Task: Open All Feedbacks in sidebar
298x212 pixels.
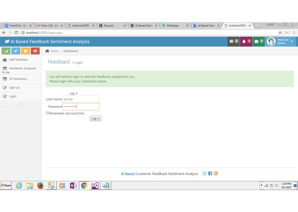Action: [21, 79]
